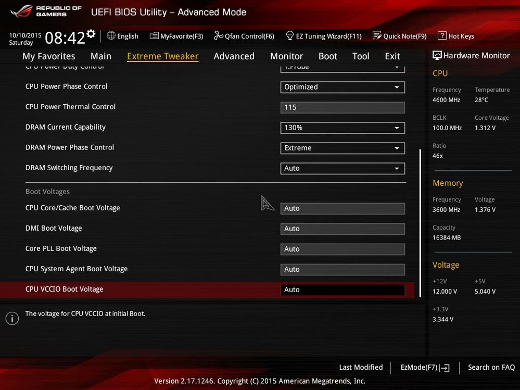The height and width of the screenshot is (390, 520).
Task: Select the DMI Boot Voltage field
Action: point(343,229)
